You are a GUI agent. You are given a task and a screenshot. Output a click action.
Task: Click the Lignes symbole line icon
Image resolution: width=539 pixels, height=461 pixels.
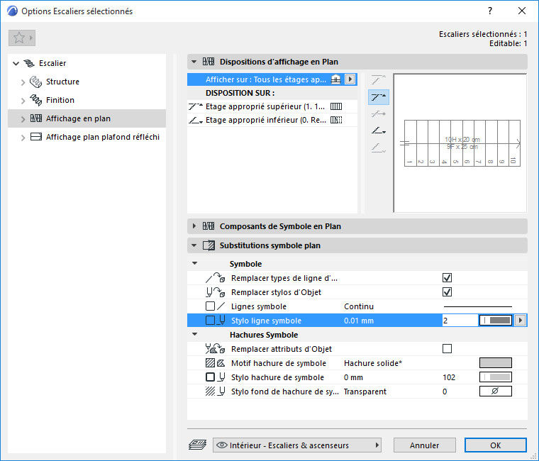215,306
